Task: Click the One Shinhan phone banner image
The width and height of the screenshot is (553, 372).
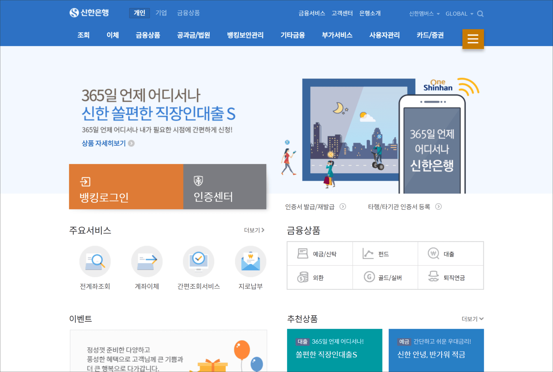Action: pyautogui.click(x=380, y=135)
